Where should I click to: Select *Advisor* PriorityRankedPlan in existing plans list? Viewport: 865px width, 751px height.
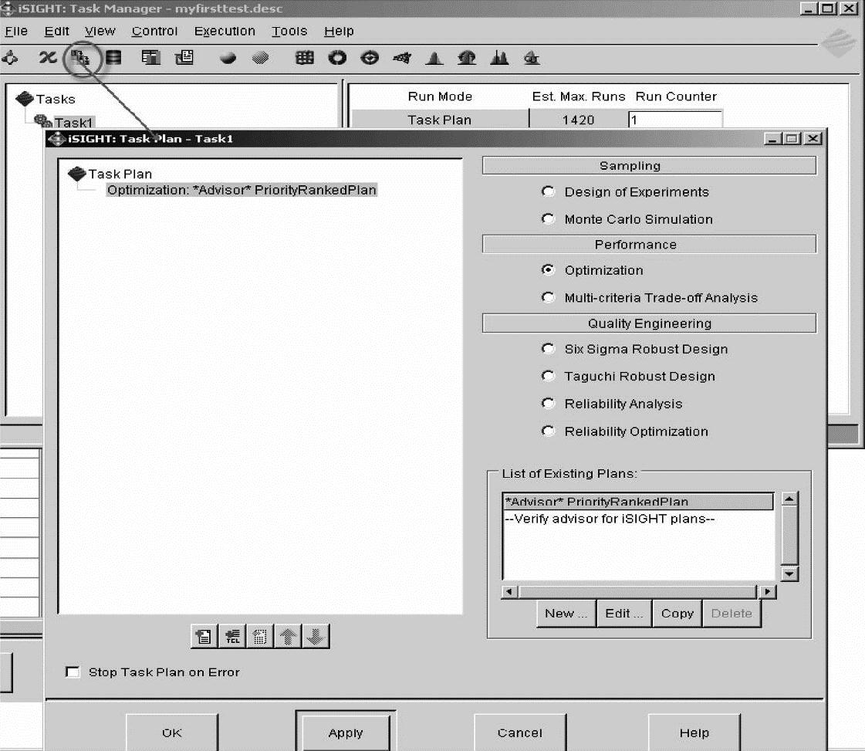[x=638, y=502]
